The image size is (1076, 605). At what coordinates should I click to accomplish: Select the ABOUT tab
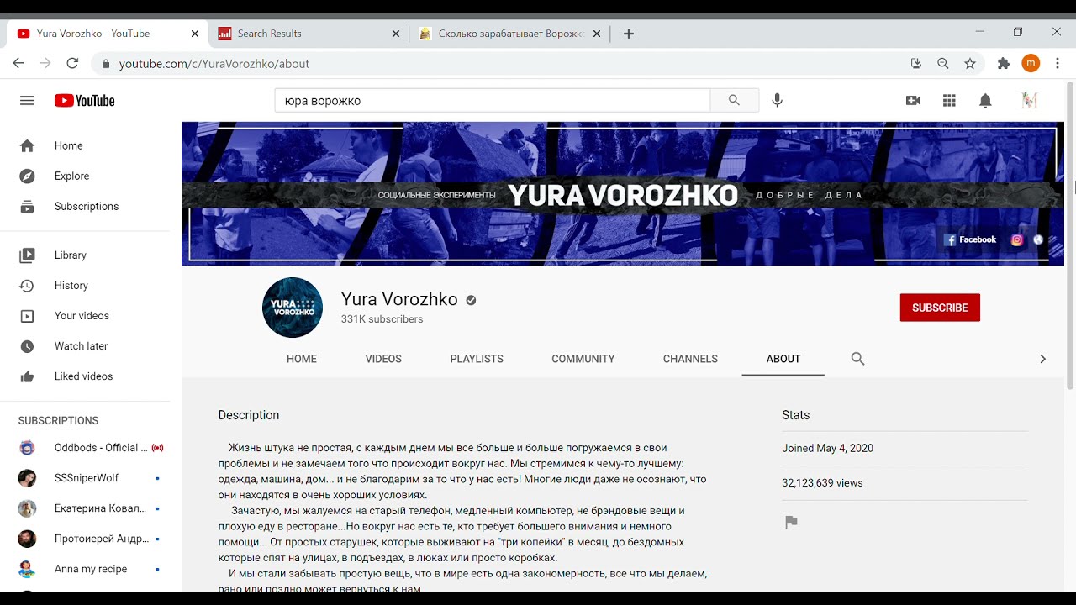click(x=783, y=359)
